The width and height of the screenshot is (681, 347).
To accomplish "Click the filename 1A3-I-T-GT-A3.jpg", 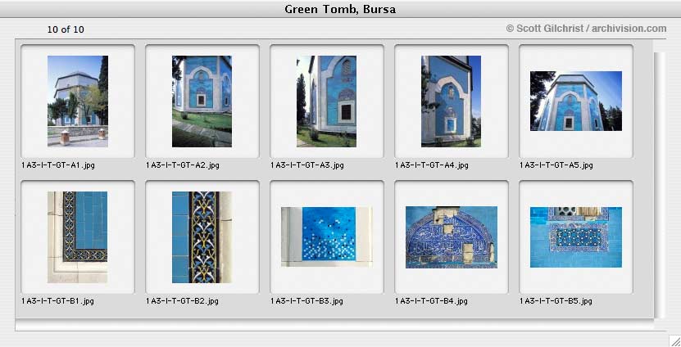I will tap(307, 165).
